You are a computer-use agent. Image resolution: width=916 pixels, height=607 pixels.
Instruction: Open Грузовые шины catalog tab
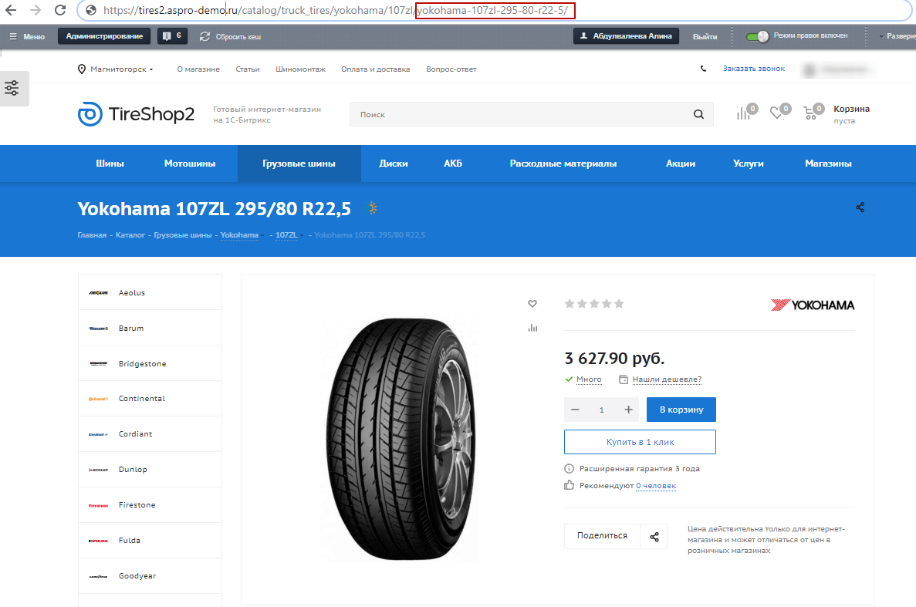click(299, 164)
